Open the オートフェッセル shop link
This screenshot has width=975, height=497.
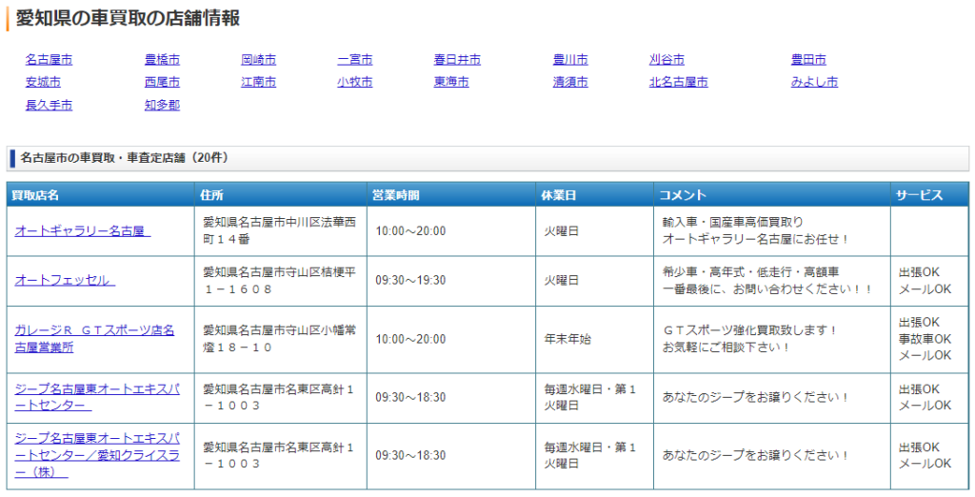(65, 281)
